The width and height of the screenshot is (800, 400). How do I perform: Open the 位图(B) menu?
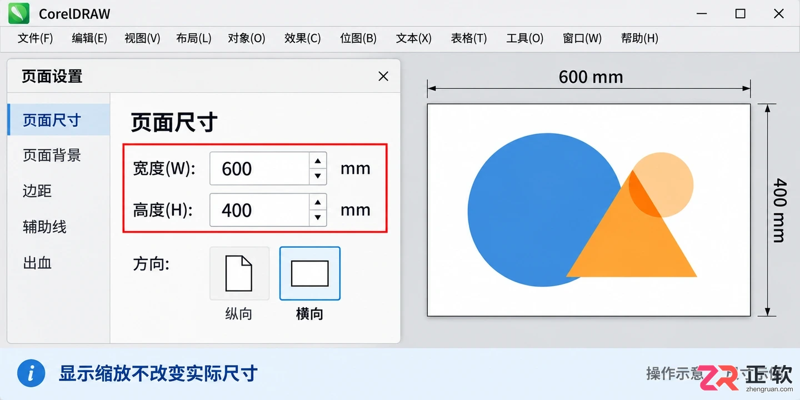click(x=358, y=38)
